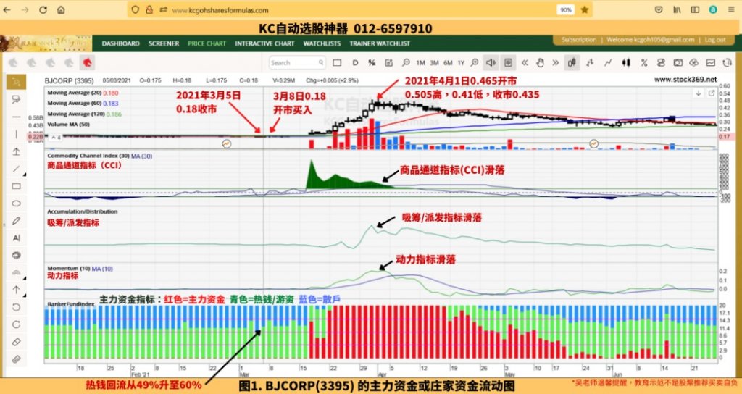Click the stock symbol Search field

coord(297,62)
